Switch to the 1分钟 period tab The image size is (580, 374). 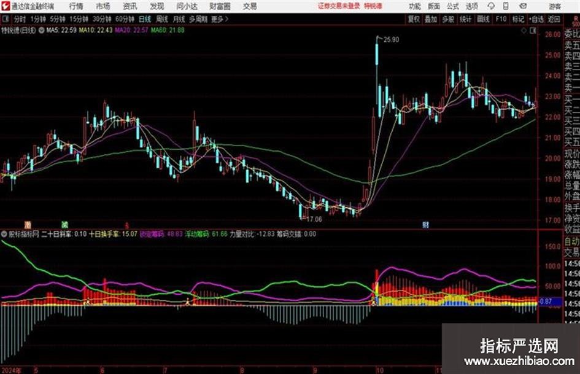[x=38, y=19]
